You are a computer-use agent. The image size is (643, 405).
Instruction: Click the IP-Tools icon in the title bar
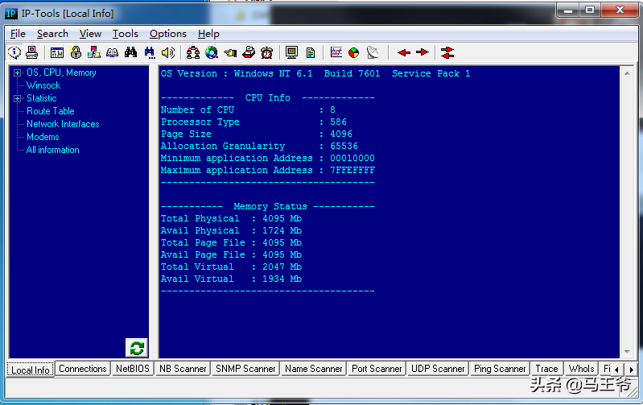(10, 14)
